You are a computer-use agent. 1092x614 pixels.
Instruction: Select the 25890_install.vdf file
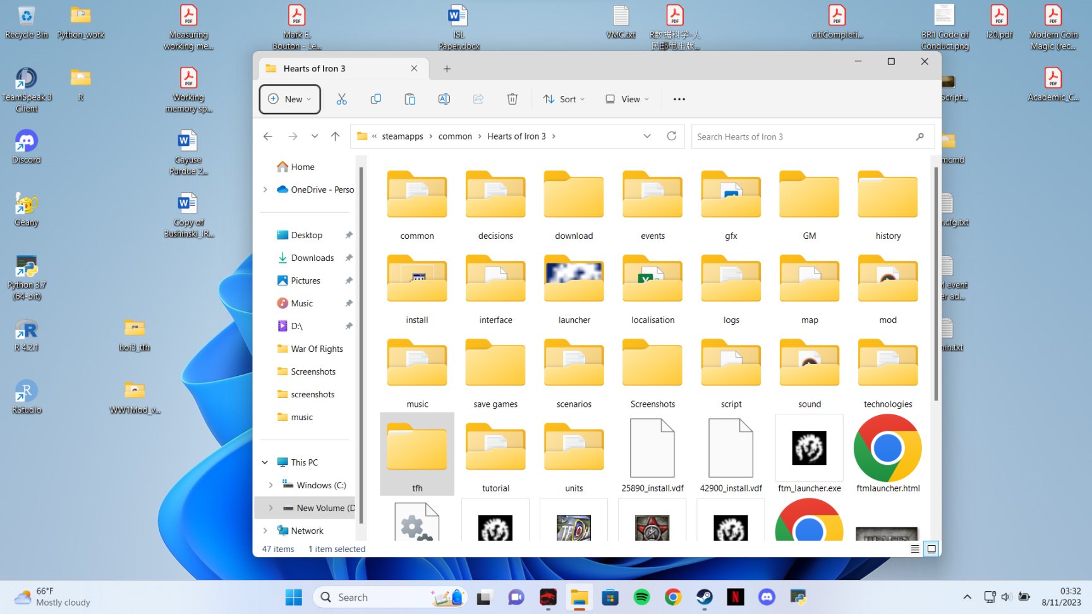pos(653,455)
